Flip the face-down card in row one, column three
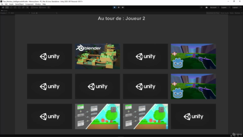Image resolution: width=243 pixels, height=137 pixels. pyautogui.click(x=145, y=56)
